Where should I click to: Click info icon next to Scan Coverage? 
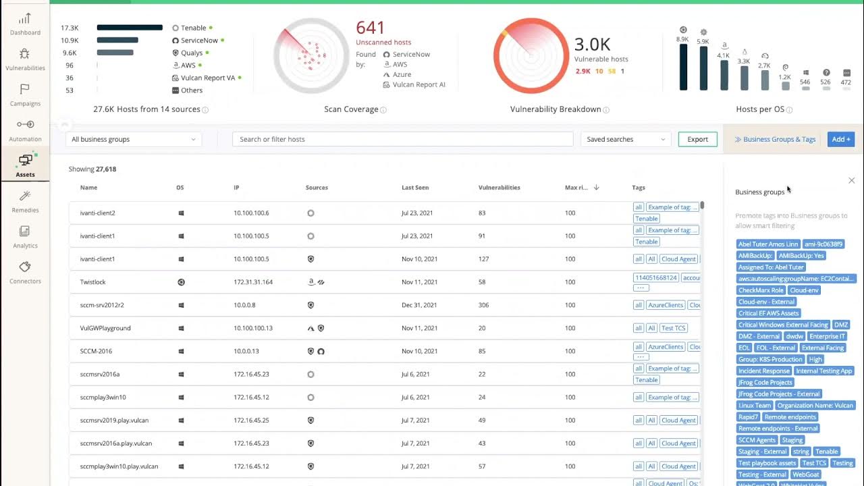click(x=383, y=110)
